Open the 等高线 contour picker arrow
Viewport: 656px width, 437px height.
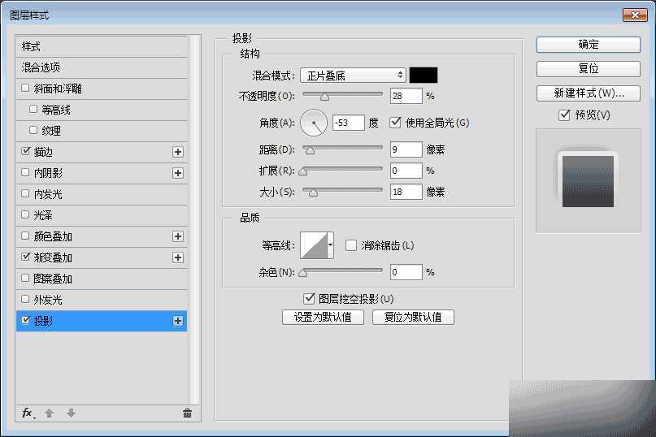(x=331, y=245)
